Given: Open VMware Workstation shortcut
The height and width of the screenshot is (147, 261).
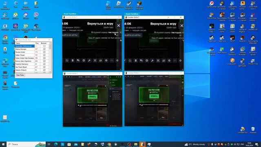Looking at the screenshot, I should 243,51.
